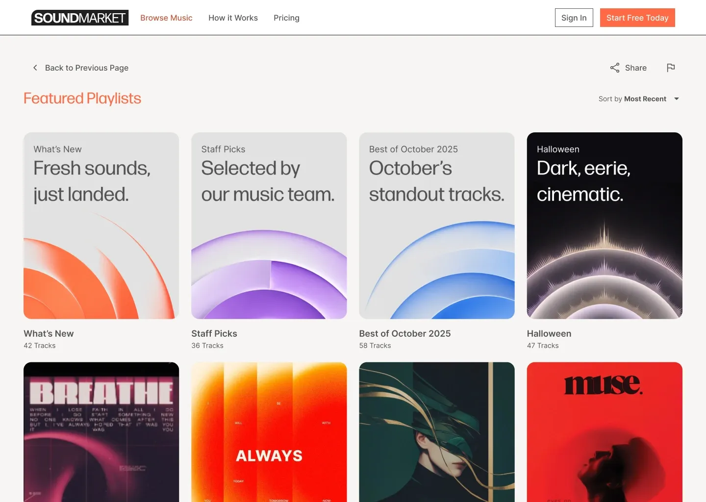Viewport: 706px width, 502px height.
Task: Click Start Free Today button
Action: 637,18
